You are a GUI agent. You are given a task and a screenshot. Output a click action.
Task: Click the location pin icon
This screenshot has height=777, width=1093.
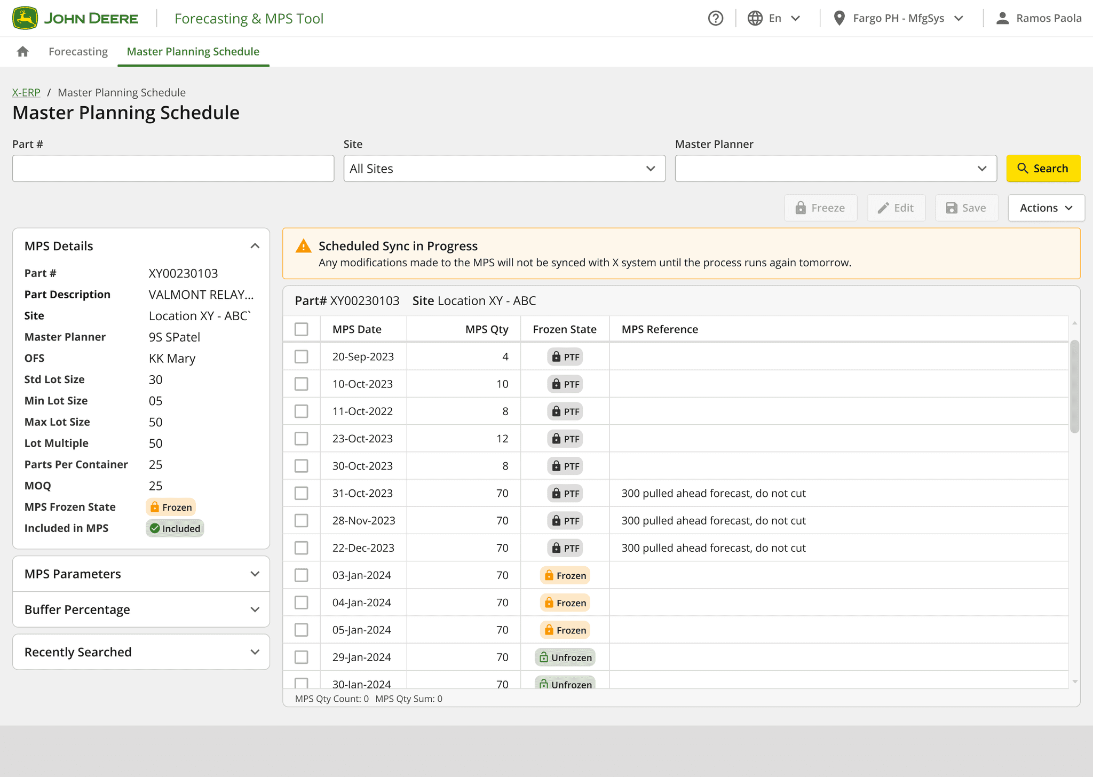[x=839, y=18]
